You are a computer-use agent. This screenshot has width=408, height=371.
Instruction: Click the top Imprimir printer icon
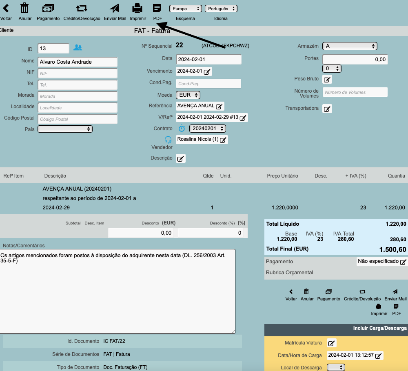tap(137, 8)
